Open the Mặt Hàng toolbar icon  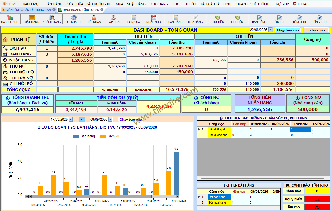click(x=32, y=19)
